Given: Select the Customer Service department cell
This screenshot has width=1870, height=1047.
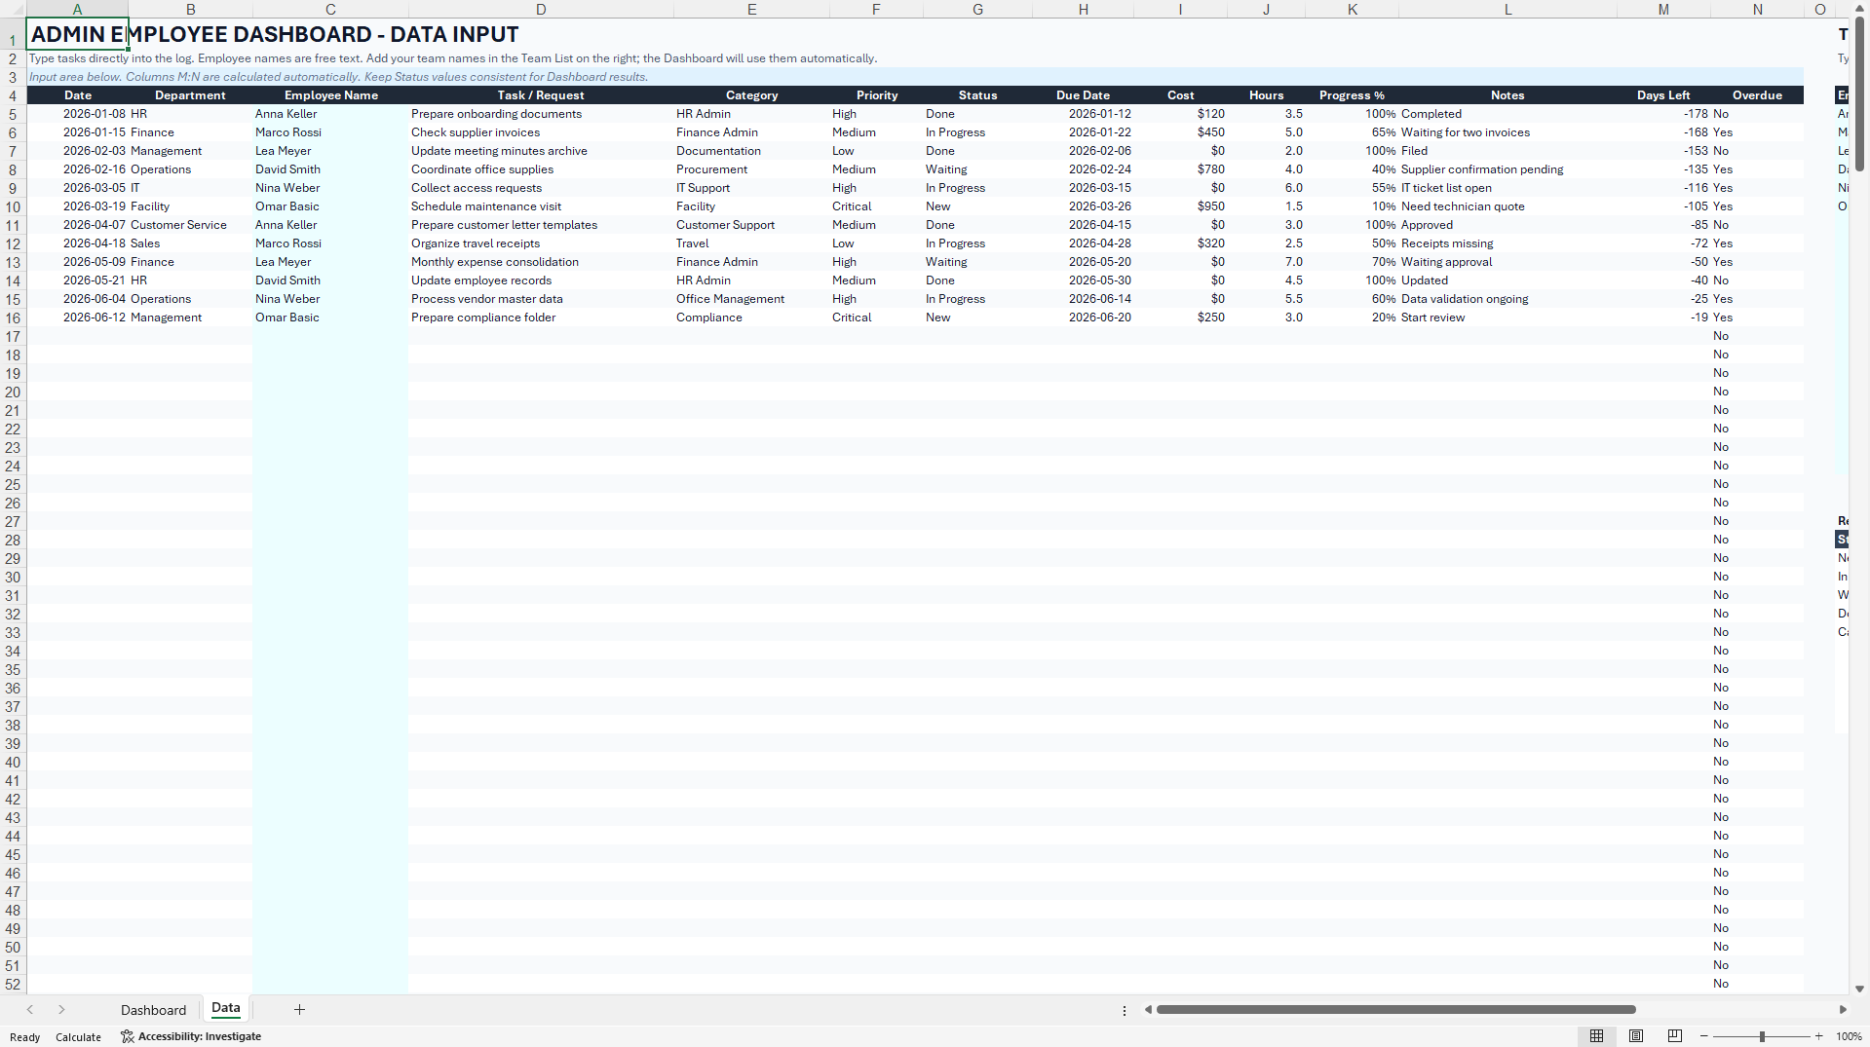Looking at the screenshot, I should [x=190, y=225].
